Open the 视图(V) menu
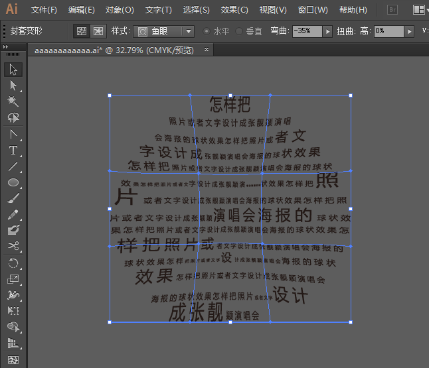The height and width of the screenshot is (368, 429). pyautogui.click(x=273, y=10)
